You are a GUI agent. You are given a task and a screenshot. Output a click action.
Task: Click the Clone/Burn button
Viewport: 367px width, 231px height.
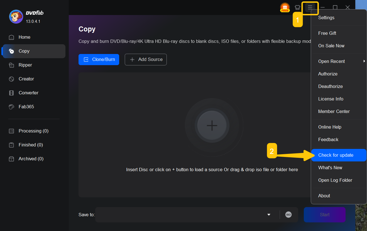99,60
